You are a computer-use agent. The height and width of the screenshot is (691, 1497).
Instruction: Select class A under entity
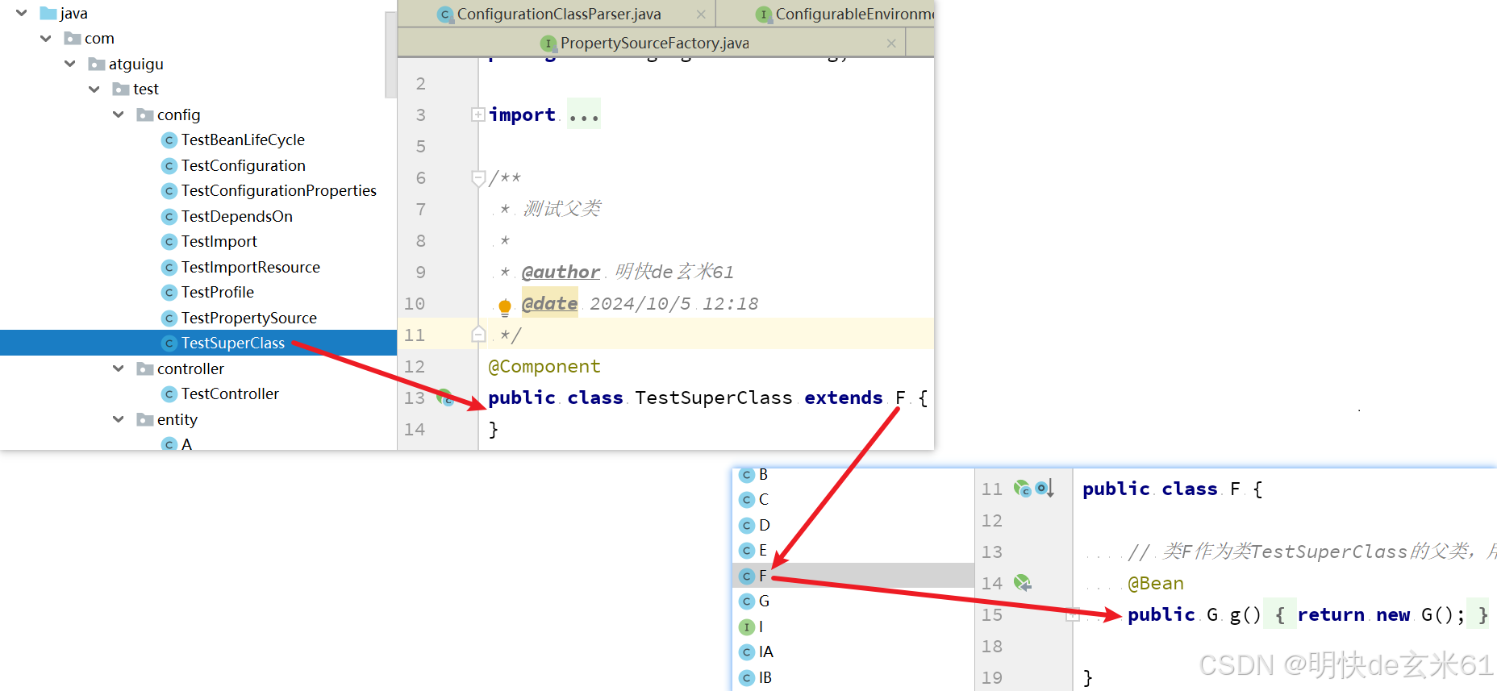pos(186,444)
